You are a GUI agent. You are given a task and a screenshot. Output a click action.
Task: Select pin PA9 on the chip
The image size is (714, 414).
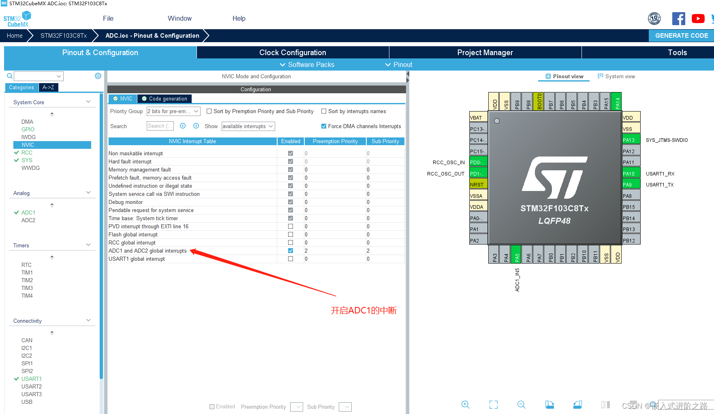coord(631,184)
